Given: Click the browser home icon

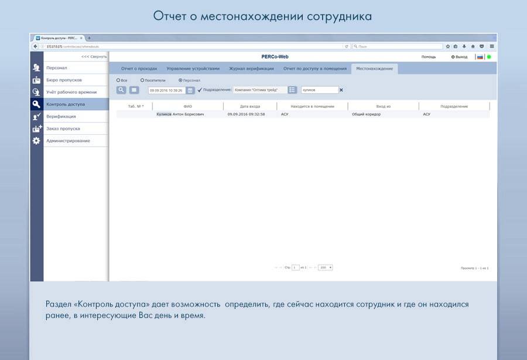Looking at the screenshot, I should point(473,46).
